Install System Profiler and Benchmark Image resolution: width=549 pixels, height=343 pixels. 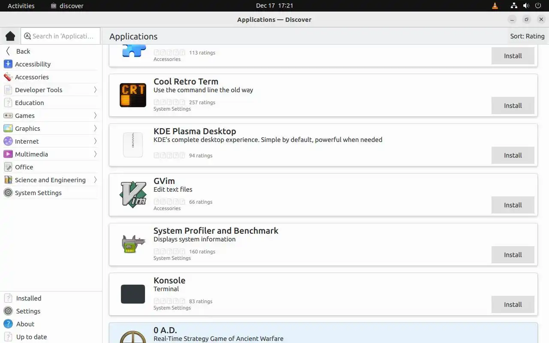(513, 255)
